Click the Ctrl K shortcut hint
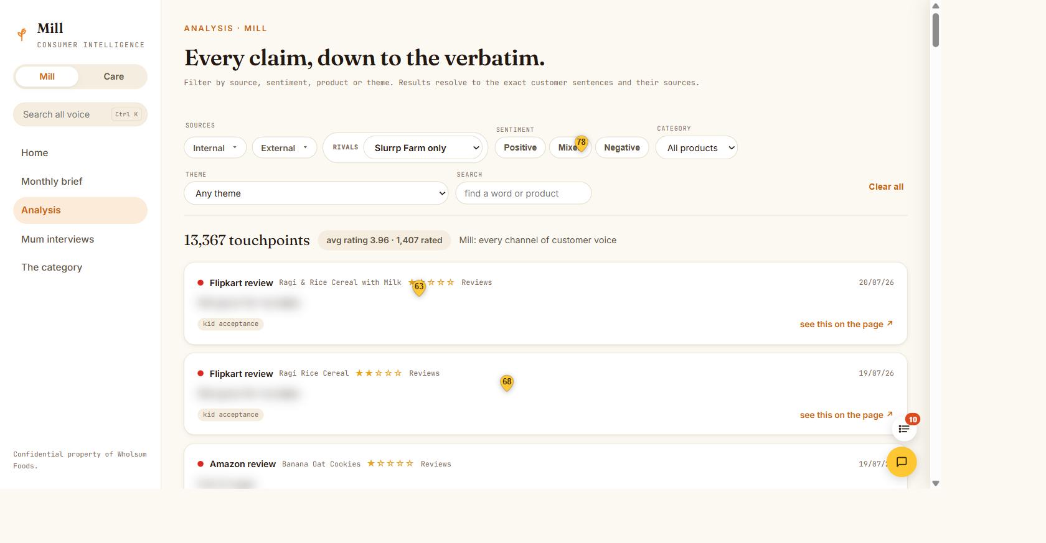The height and width of the screenshot is (543, 1046). pos(126,114)
